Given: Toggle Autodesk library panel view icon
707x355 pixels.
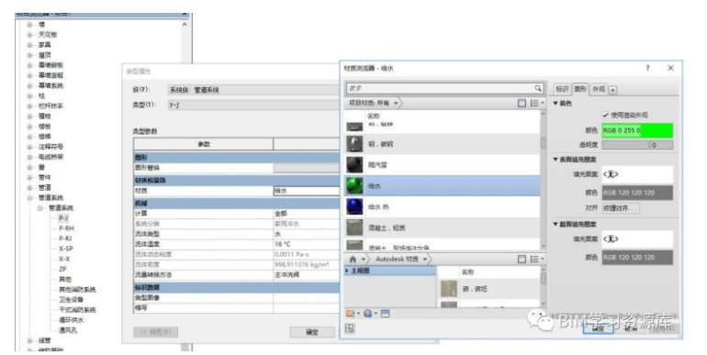Looking at the screenshot, I should pos(522,259).
